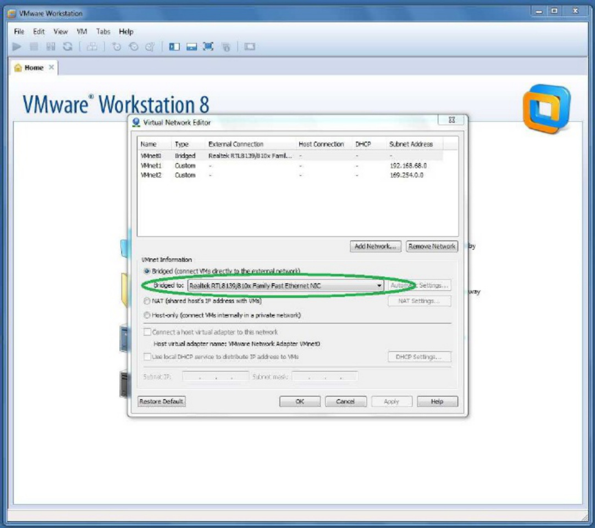Open the VM menu

pos(81,31)
